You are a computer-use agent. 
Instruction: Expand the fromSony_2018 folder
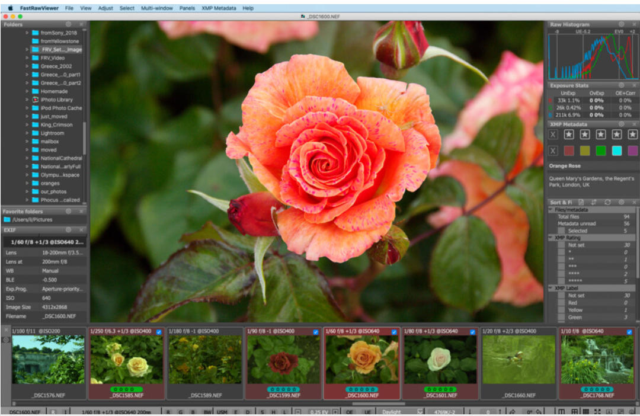[27, 33]
